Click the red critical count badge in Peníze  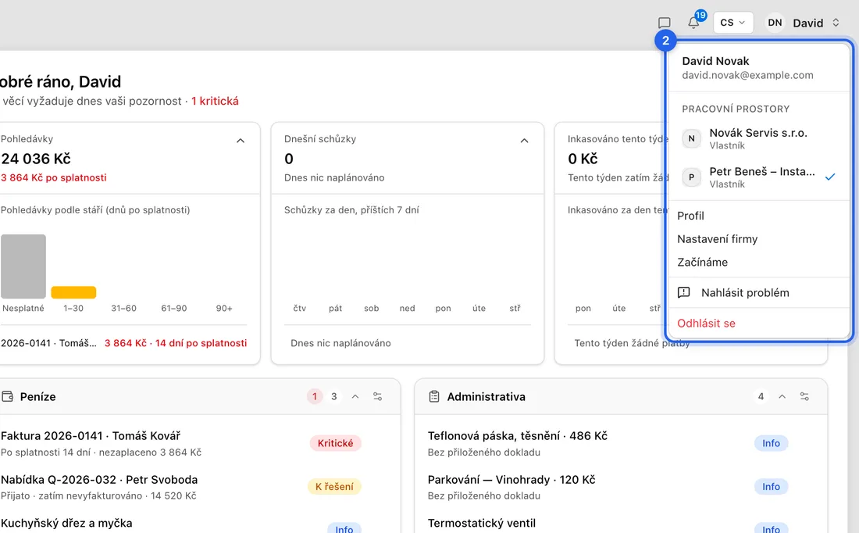click(315, 396)
